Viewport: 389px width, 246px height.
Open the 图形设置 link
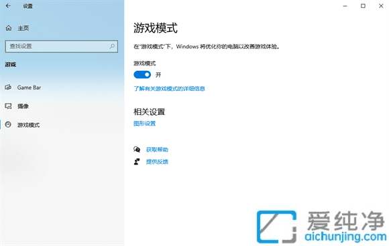145,124
